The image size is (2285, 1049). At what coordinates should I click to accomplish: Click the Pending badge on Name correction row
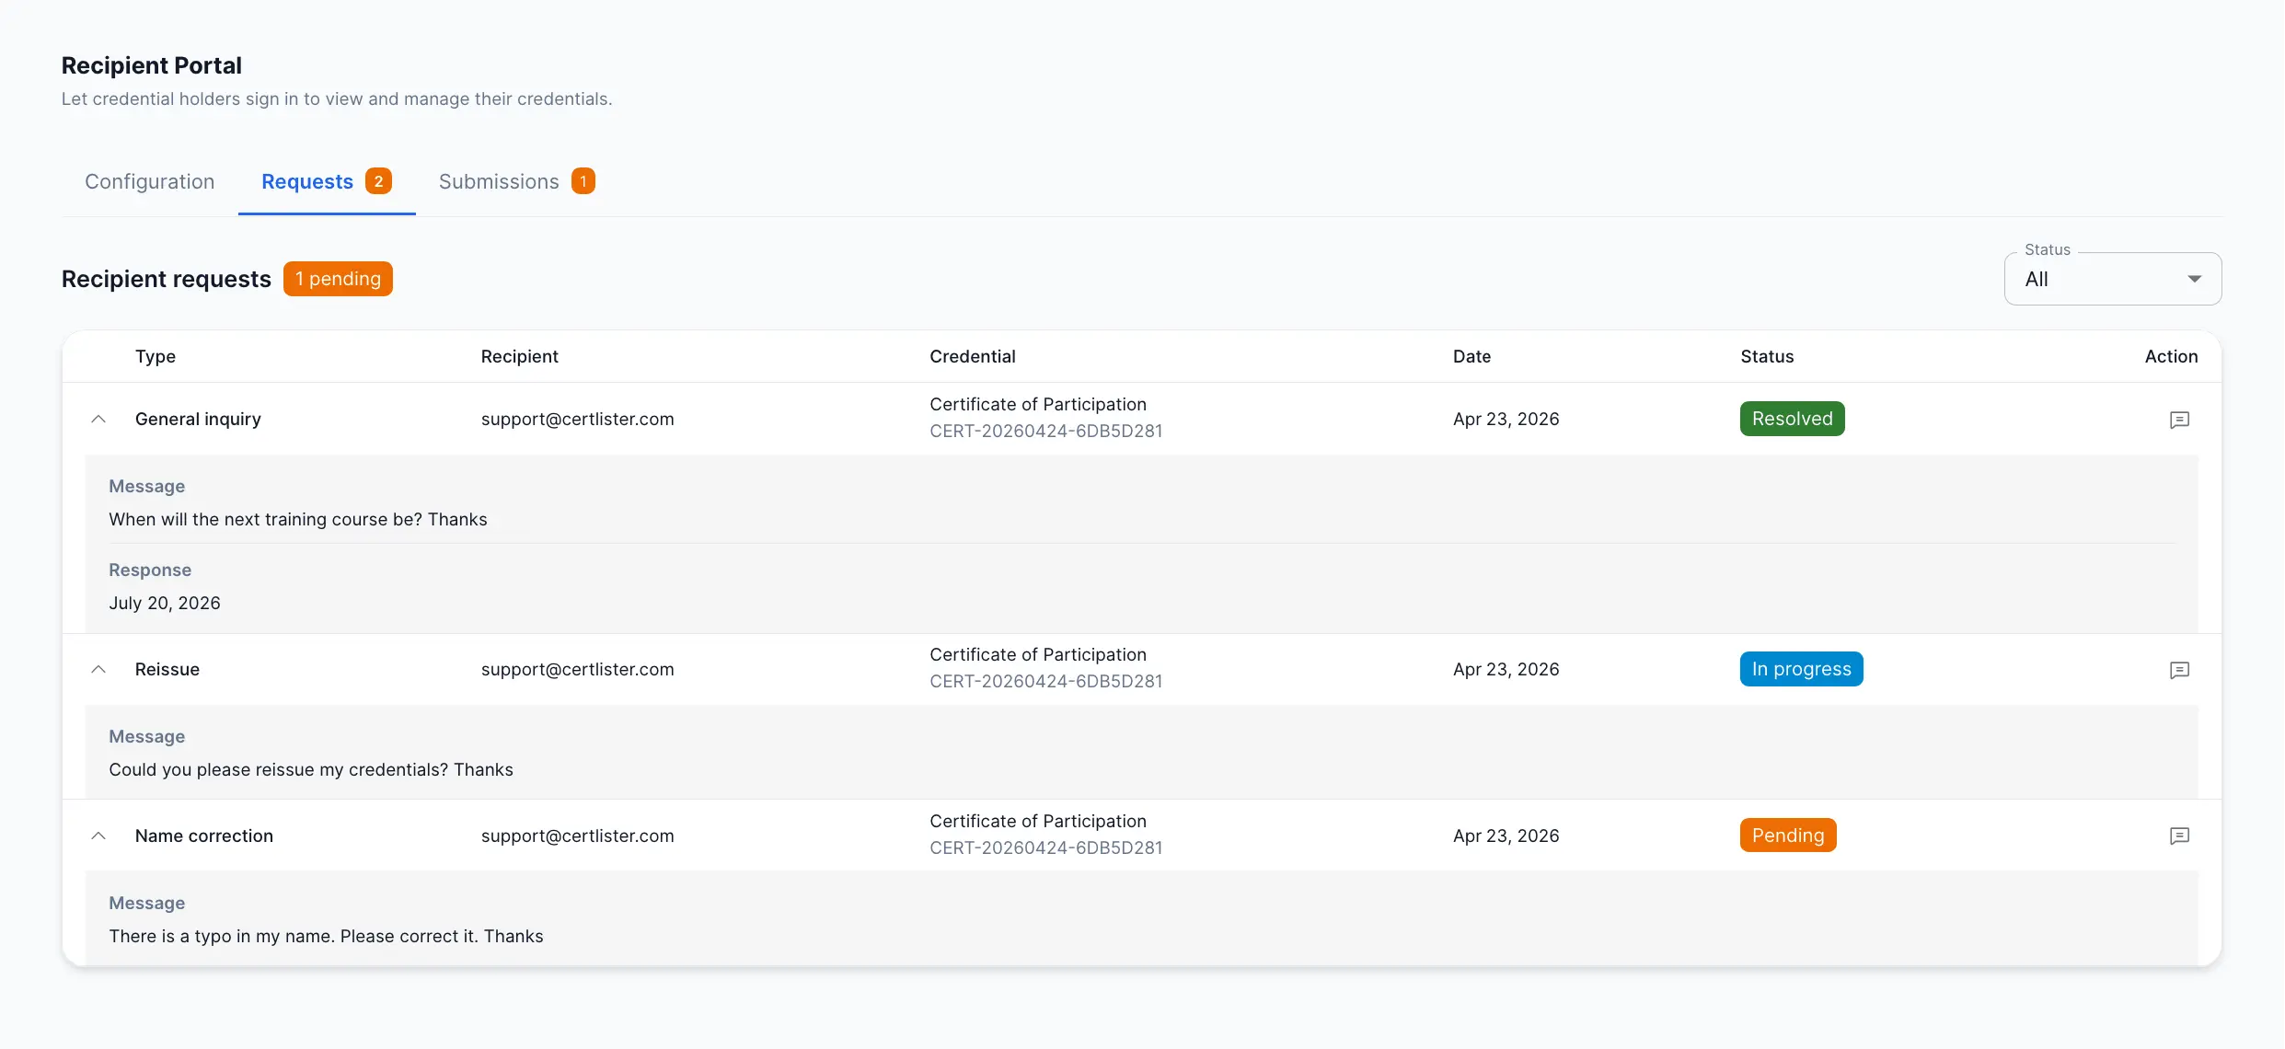pos(1787,835)
